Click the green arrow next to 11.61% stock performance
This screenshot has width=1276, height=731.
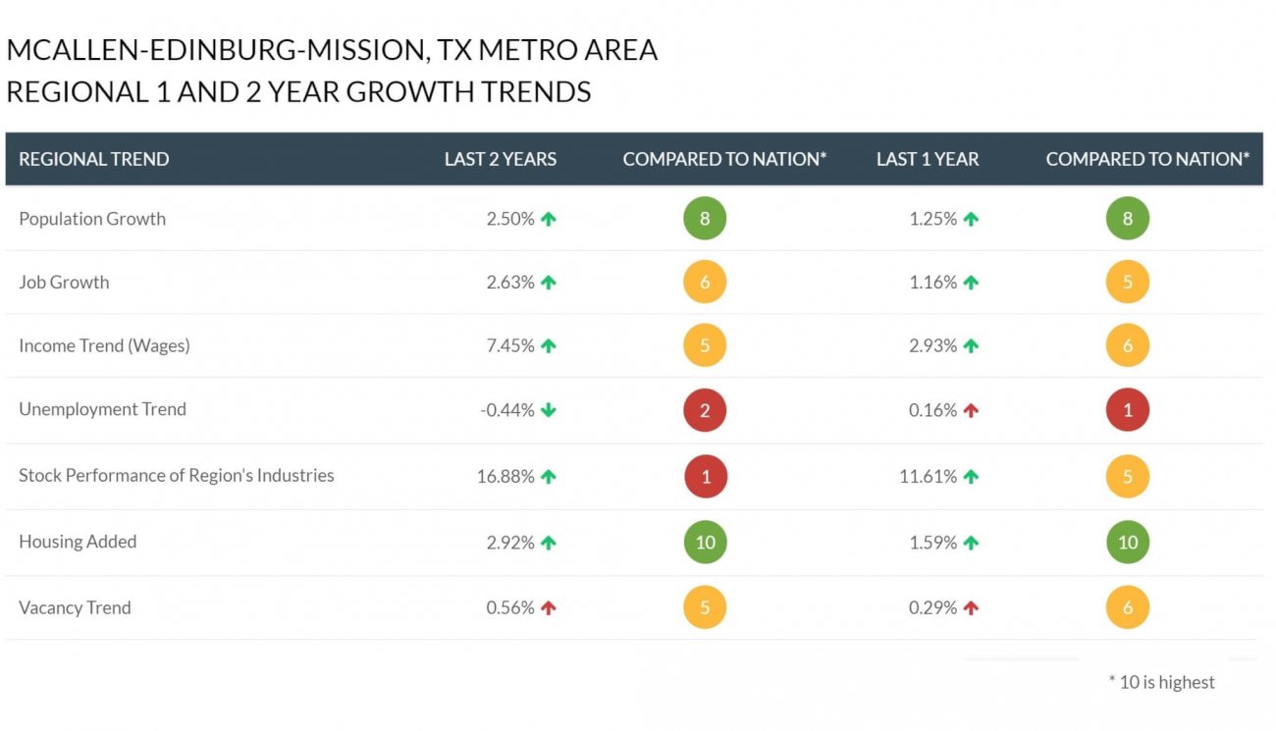coord(971,477)
